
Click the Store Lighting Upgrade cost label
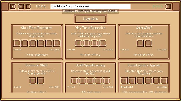(162, 87)
